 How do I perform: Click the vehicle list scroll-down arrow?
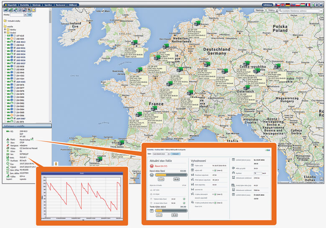[x=50, y=121]
